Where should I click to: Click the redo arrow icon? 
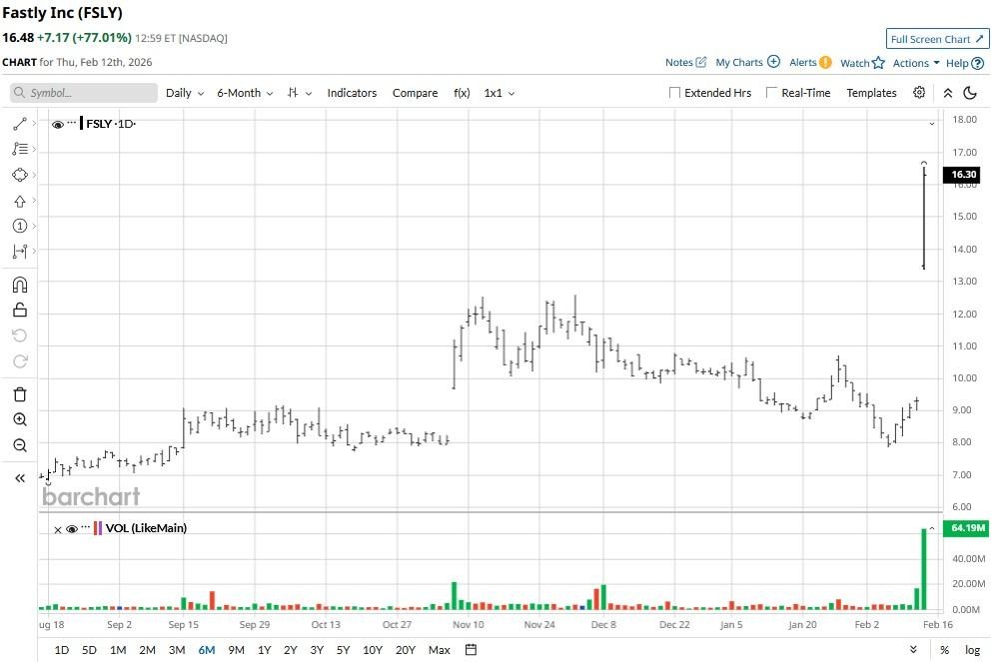pyautogui.click(x=20, y=360)
